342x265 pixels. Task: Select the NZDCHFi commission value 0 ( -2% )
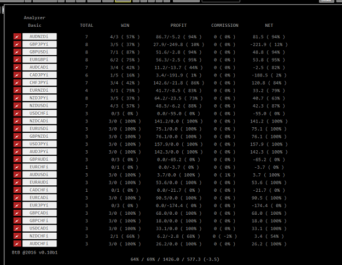(224, 236)
